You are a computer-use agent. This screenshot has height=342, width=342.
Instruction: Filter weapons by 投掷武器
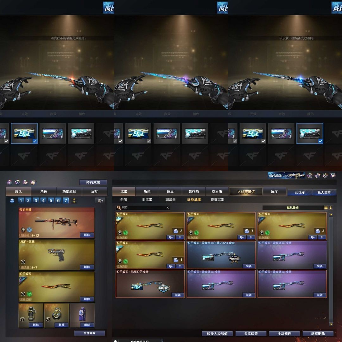click(218, 199)
